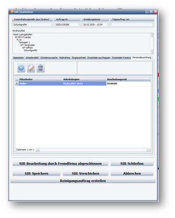This screenshot has height=218, width=175.
Task: Create cleaning order via Reinigungsauftrag erstellen
Action: tap(83, 181)
